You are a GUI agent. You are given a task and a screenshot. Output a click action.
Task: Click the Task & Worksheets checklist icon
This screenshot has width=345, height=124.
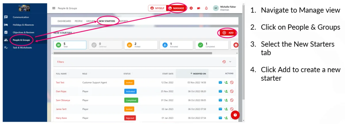click(x=6, y=48)
